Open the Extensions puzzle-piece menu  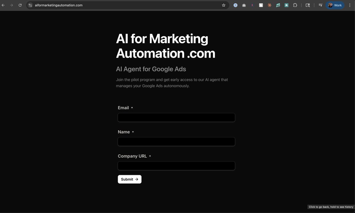click(295, 5)
